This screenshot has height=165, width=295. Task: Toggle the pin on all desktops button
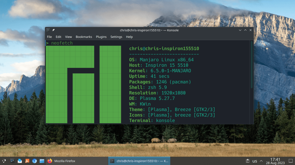click(53, 30)
